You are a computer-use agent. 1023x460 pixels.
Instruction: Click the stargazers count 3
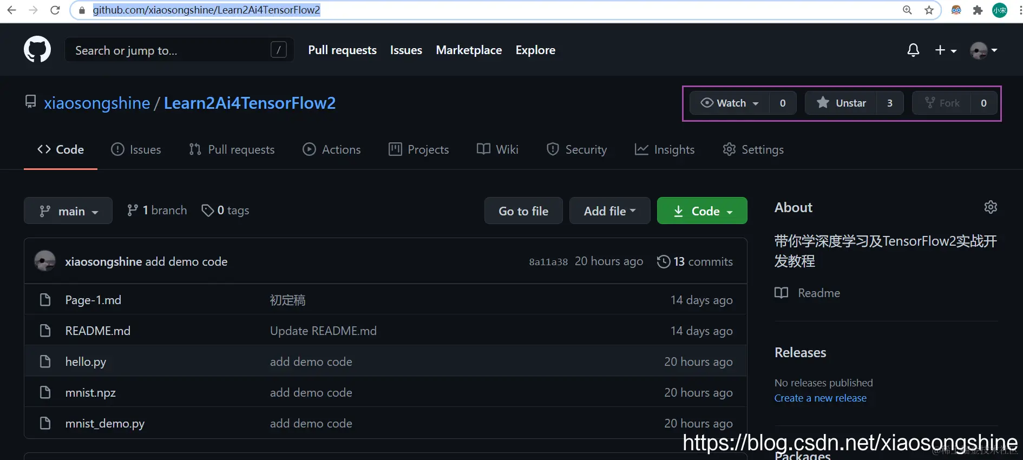click(890, 103)
